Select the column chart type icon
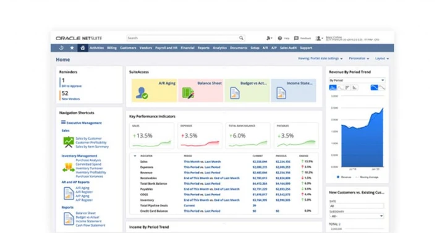Screen dimensions: 445x233 355,88
